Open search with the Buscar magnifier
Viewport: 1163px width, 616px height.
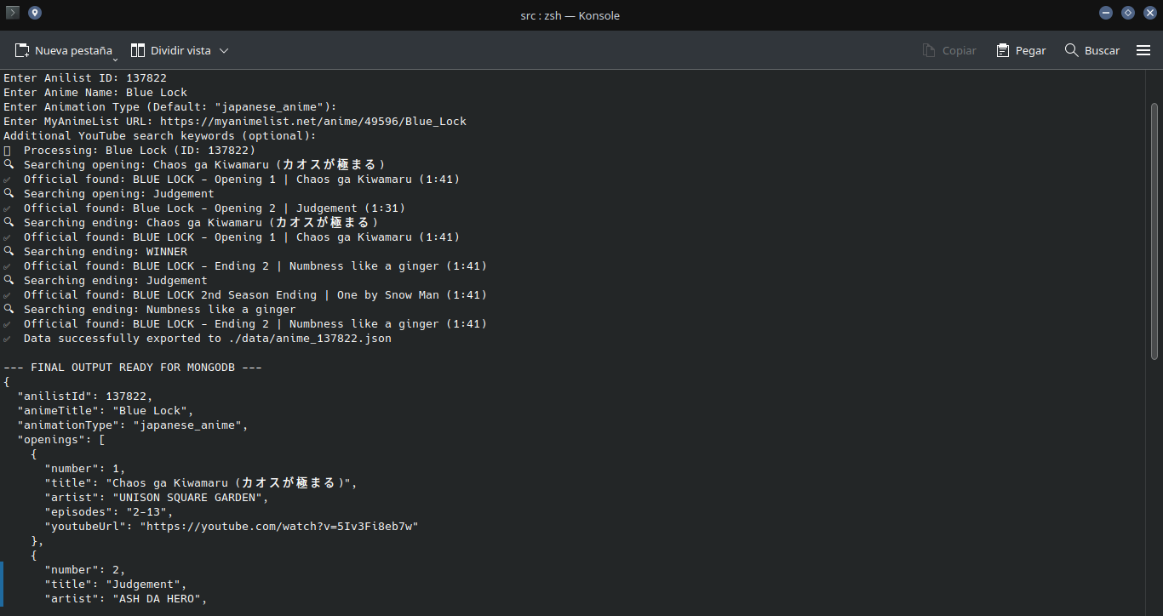coord(1072,51)
